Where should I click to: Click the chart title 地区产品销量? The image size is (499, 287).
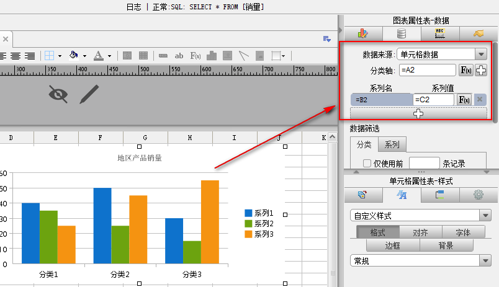[140, 158]
